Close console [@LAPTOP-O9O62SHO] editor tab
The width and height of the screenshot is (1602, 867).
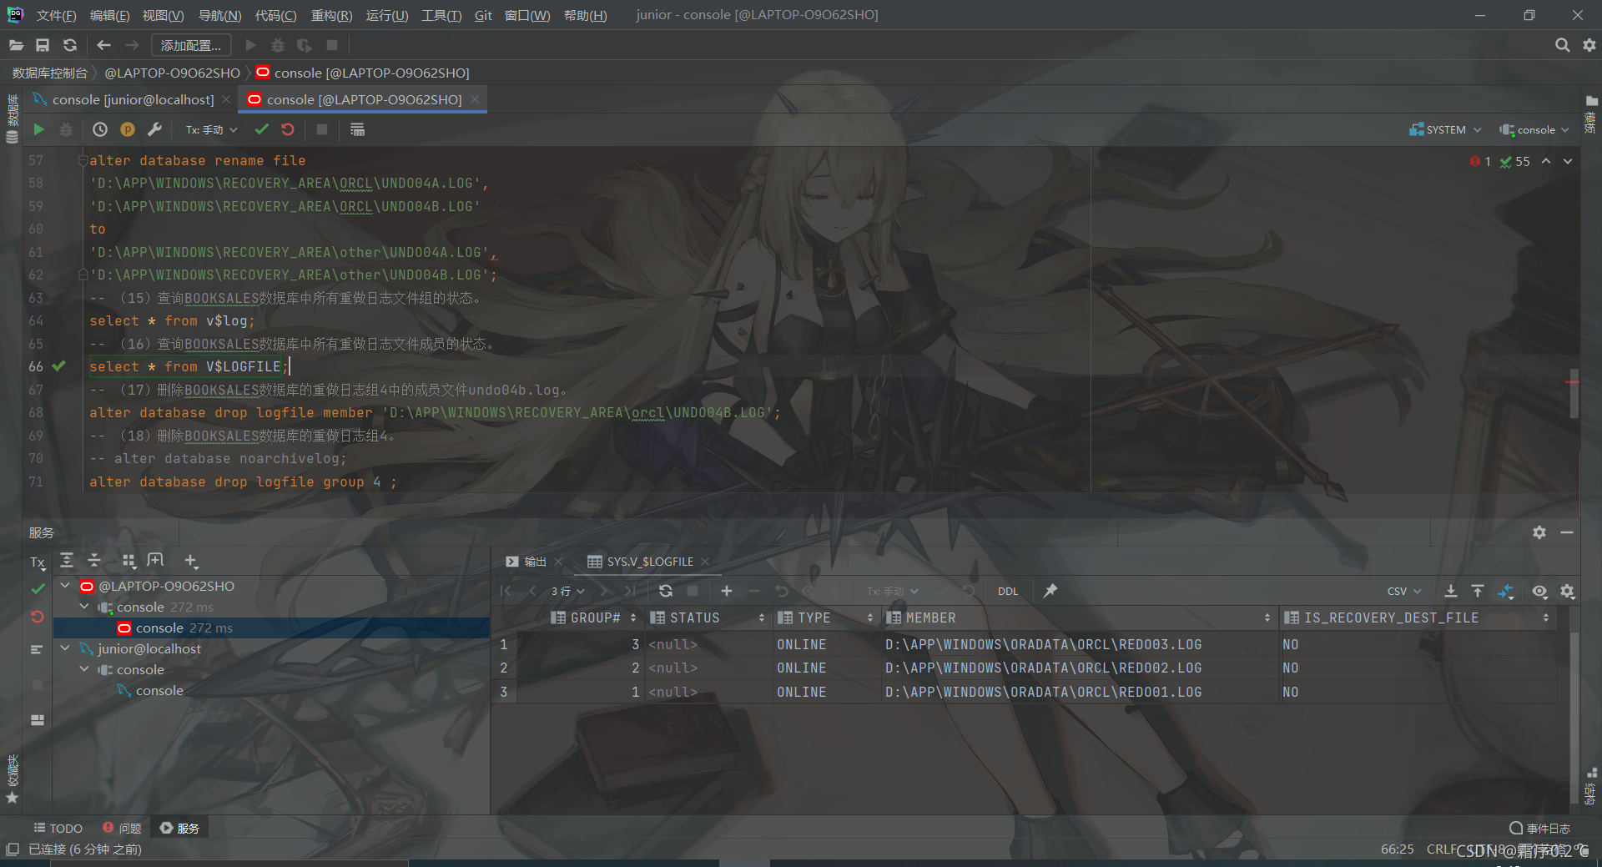coord(475,99)
